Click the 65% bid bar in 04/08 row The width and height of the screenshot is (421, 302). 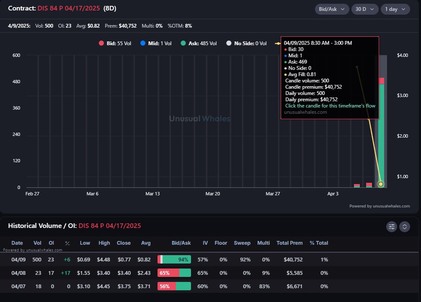tap(168, 273)
